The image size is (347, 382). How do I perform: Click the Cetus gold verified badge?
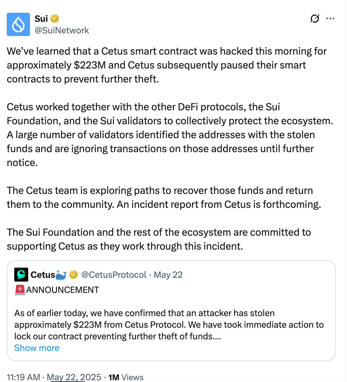pyautogui.click(x=74, y=275)
